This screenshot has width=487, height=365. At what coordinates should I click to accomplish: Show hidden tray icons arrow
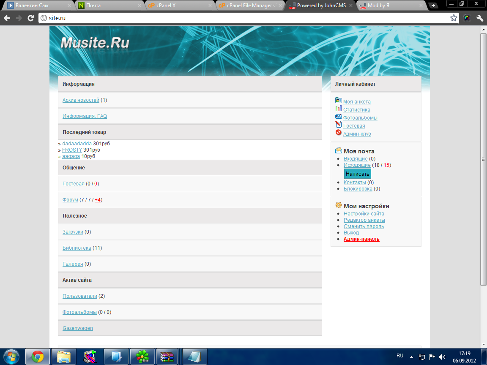411,357
